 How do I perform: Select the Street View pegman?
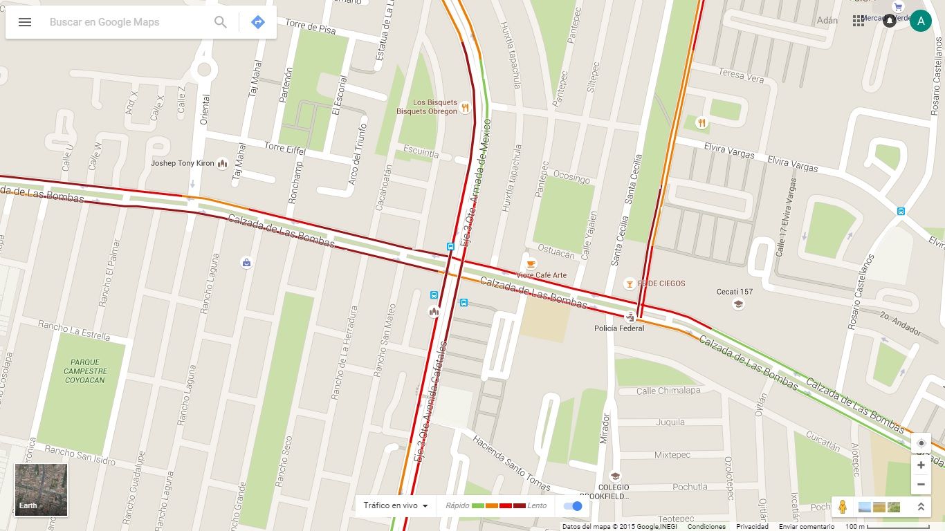pos(843,507)
